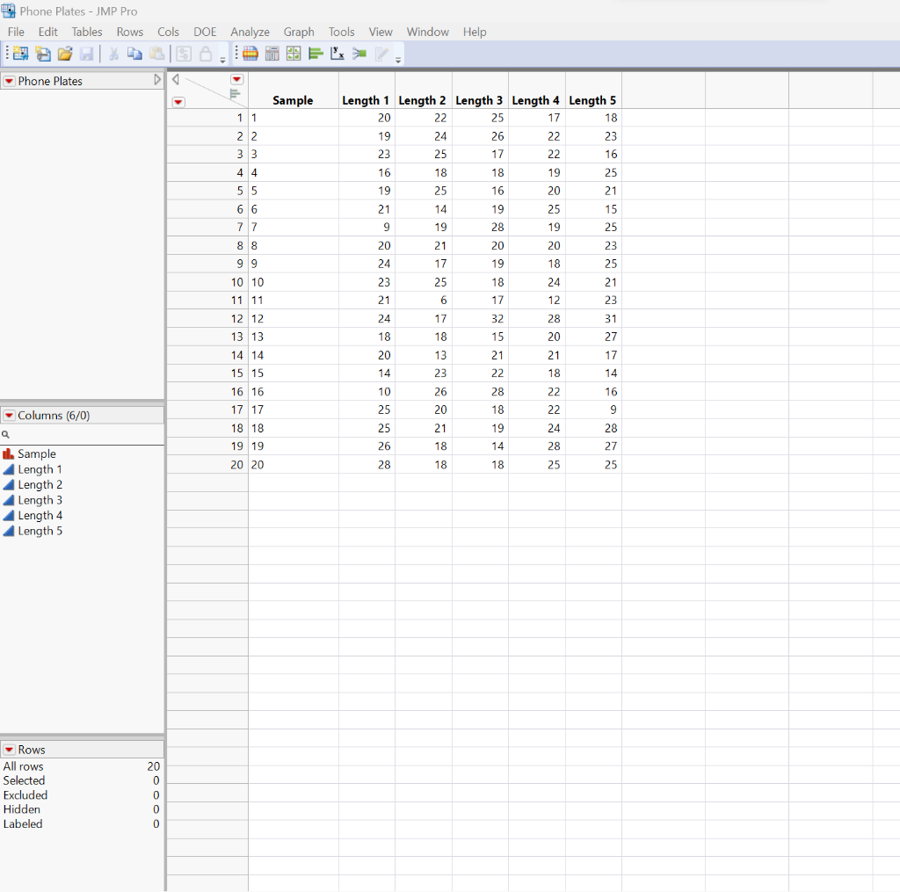This screenshot has height=892, width=900.
Task: Open the DOE menu
Action: [x=205, y=32]
